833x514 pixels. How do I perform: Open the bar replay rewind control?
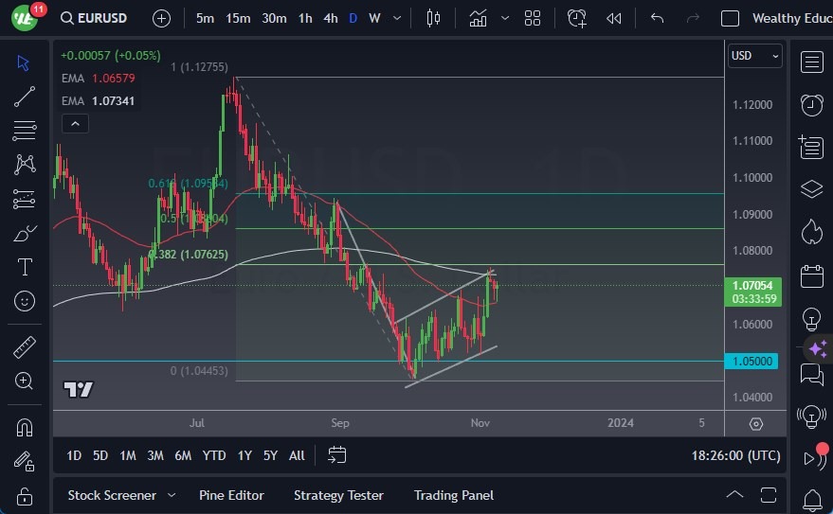point(614,18)
